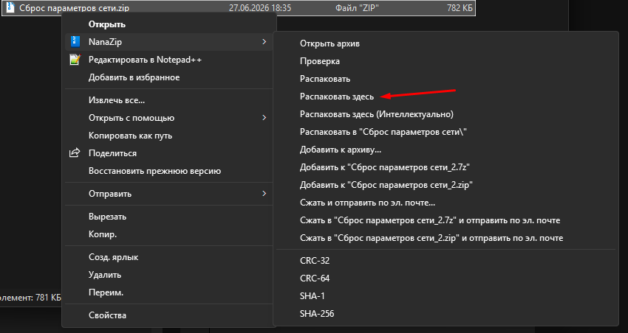Compute the SHA-256 checksum
Viewport: 628px width, 333px height.
tap(317, 313)
